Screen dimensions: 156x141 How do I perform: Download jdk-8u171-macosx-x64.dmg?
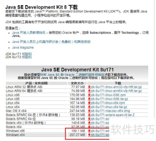tap(110, 111)
